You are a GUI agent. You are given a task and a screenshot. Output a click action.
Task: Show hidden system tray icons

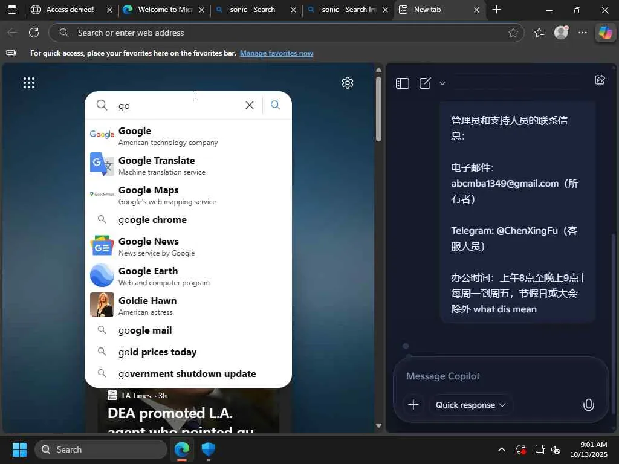[501, 449]
